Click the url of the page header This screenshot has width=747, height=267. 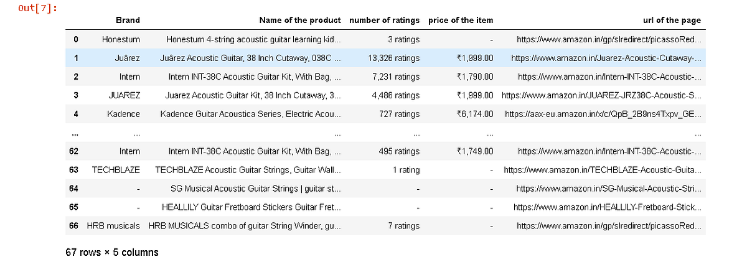pyautogui.click(x=672, y=20)
